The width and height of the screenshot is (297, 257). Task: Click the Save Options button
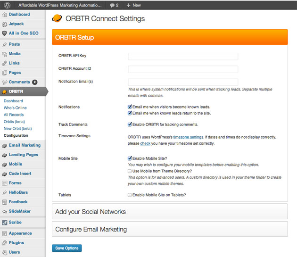66,248
